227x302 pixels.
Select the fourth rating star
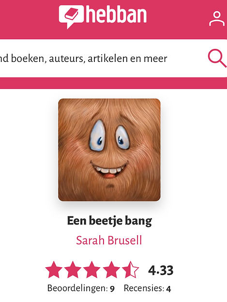point(111,270)
